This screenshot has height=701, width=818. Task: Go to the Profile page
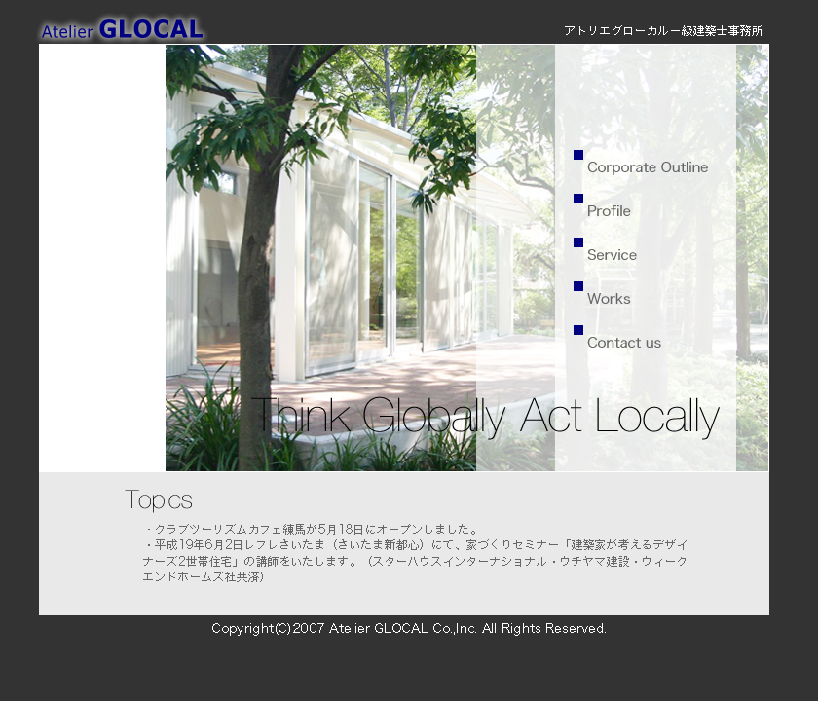(609, 211)
